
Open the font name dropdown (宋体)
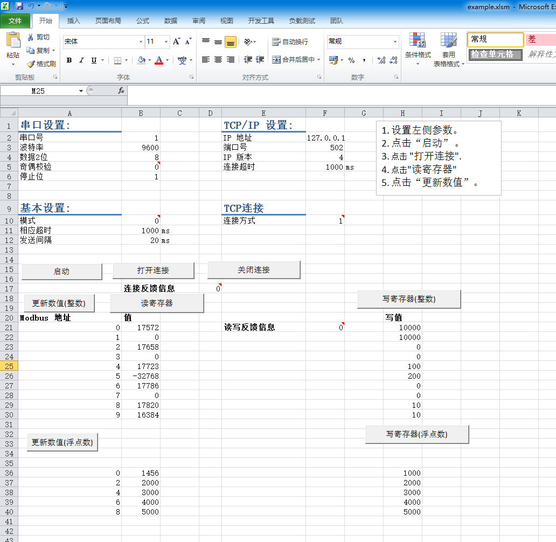141,41
